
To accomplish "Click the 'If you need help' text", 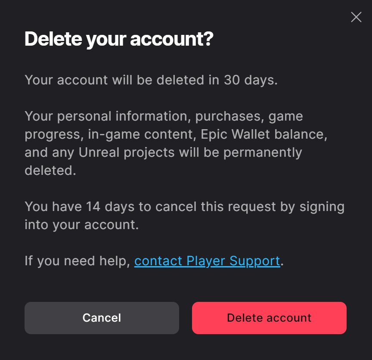I will click(77, 261).
